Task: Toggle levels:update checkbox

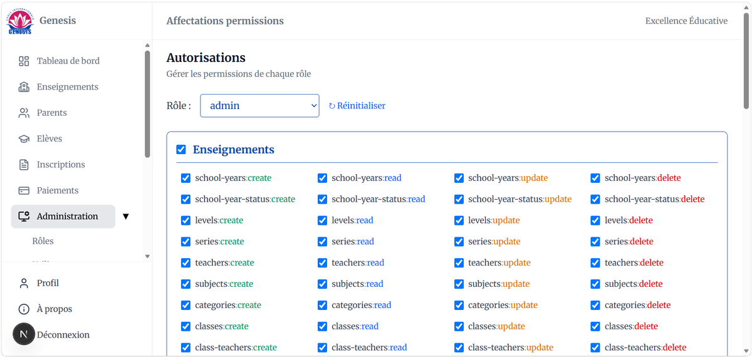Action: coord(459,220)
